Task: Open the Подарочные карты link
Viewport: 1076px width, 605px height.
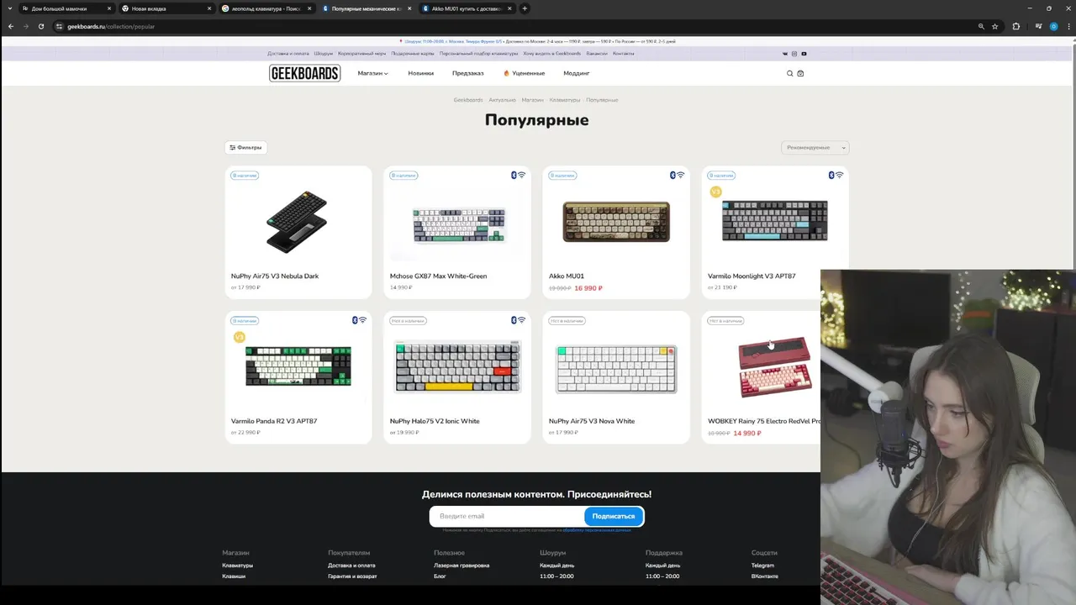Action: pos(413,54)
